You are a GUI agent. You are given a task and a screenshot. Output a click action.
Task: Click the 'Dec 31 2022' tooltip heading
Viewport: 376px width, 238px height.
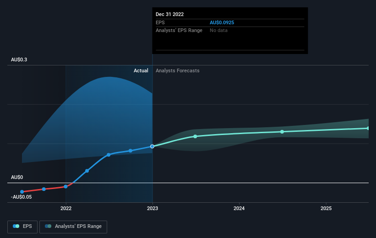(170, 14)
